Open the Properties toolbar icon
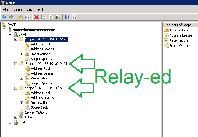The width and height of the screenshot is (198, 137). pos(44,17)
